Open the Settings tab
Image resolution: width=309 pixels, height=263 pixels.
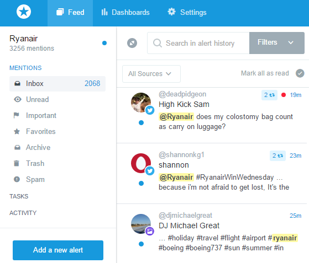(x=187, y=12)
